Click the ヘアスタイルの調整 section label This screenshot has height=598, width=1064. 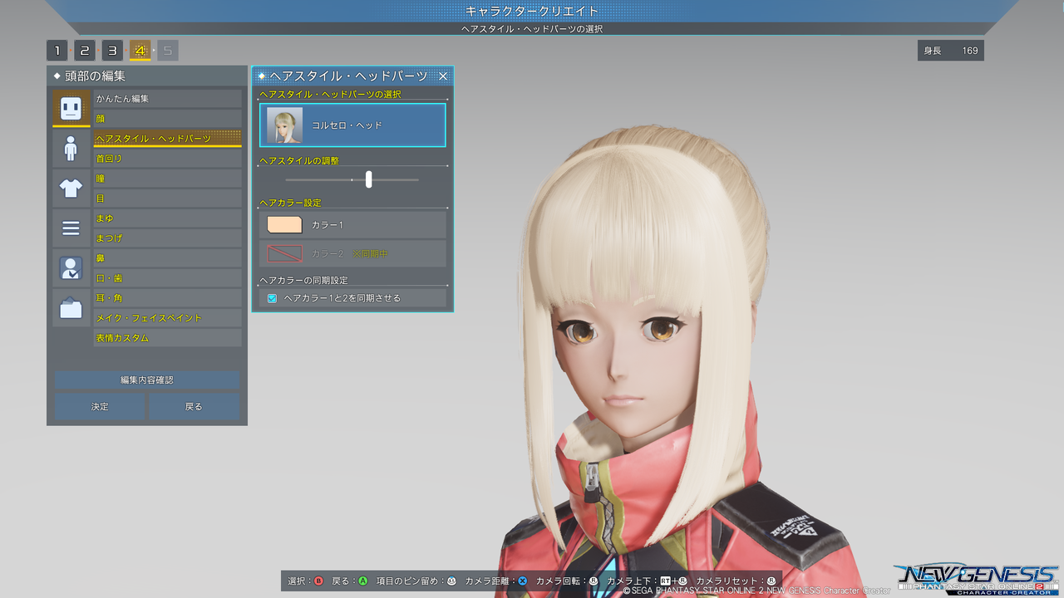(x=299, y=160)
